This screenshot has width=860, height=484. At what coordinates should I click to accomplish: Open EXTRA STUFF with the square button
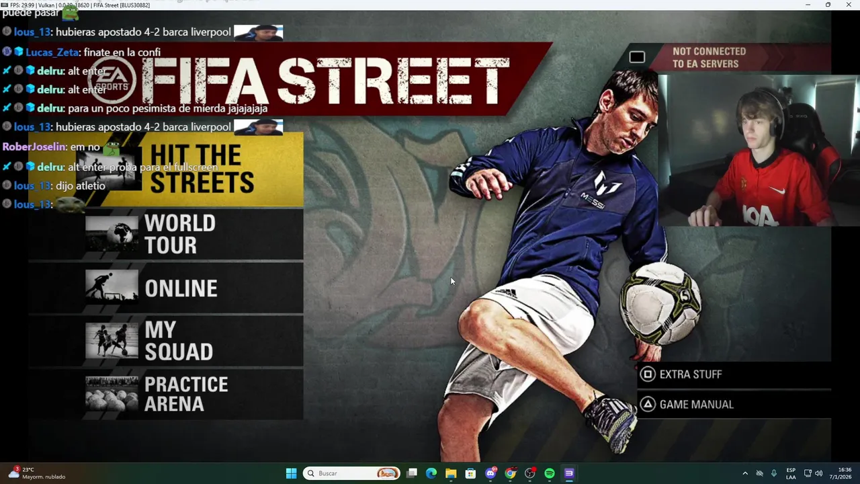(734, 374)
